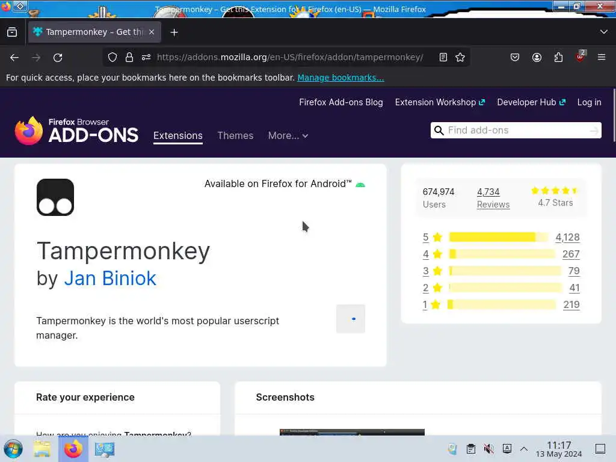Open the 4,734 Reviews link
The width and height of the screenshot is (616, 462).
[493, 198]
